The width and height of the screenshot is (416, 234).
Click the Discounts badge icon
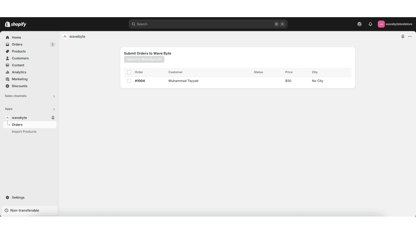pyautogui.click(x=8, y=86)
